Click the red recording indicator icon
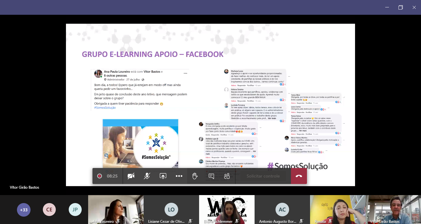The width and height of the screenshot is (421, 224). click(x=100, y=176)
